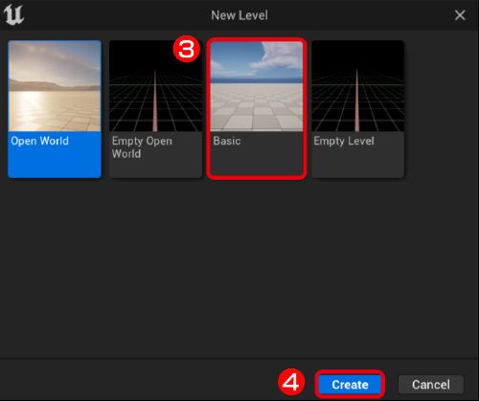The image size is (479, 401).
Task: Click the gray area below Basic label
Action: 257,161
